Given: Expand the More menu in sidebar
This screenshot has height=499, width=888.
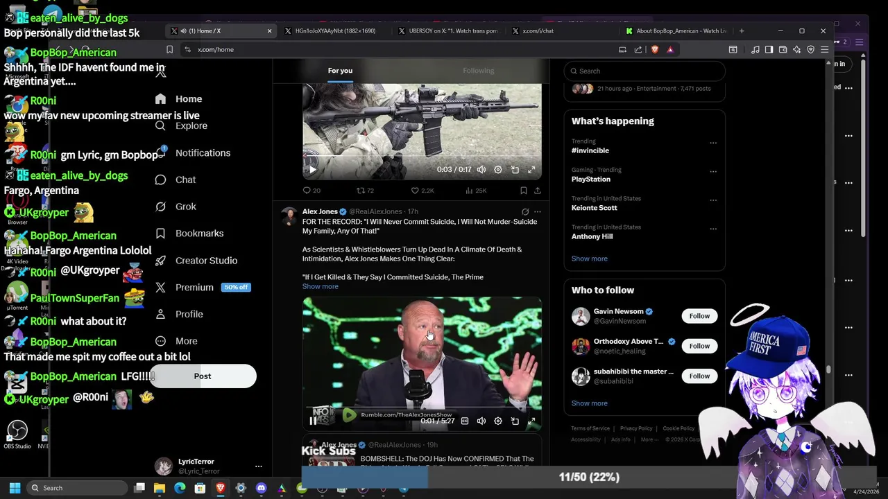Looking at the screenshot, I should point(176,341).
